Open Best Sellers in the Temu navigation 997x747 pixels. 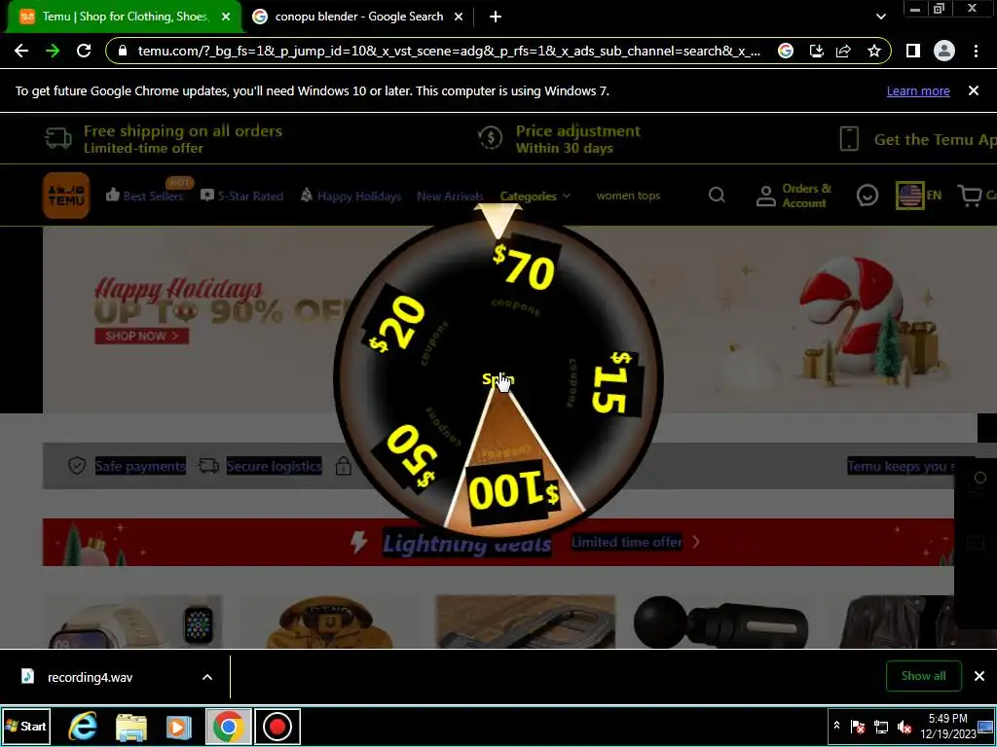coord(145,196)
